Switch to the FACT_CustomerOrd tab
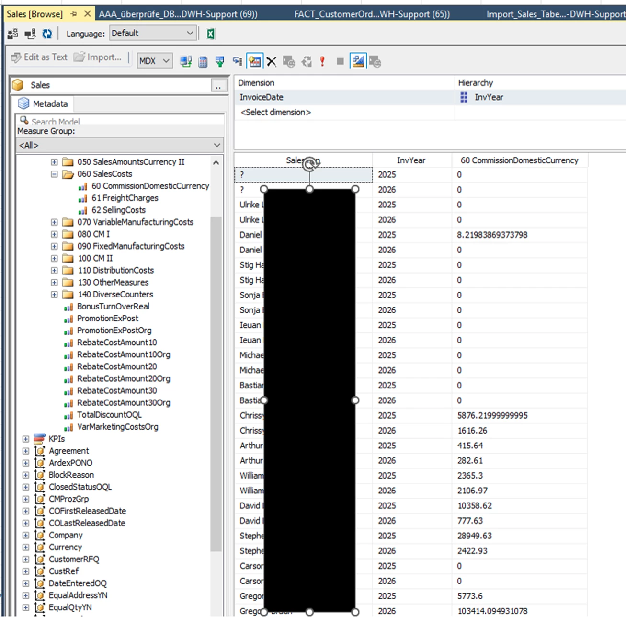This screenshot has width=626, height=617. pos(371,14)
